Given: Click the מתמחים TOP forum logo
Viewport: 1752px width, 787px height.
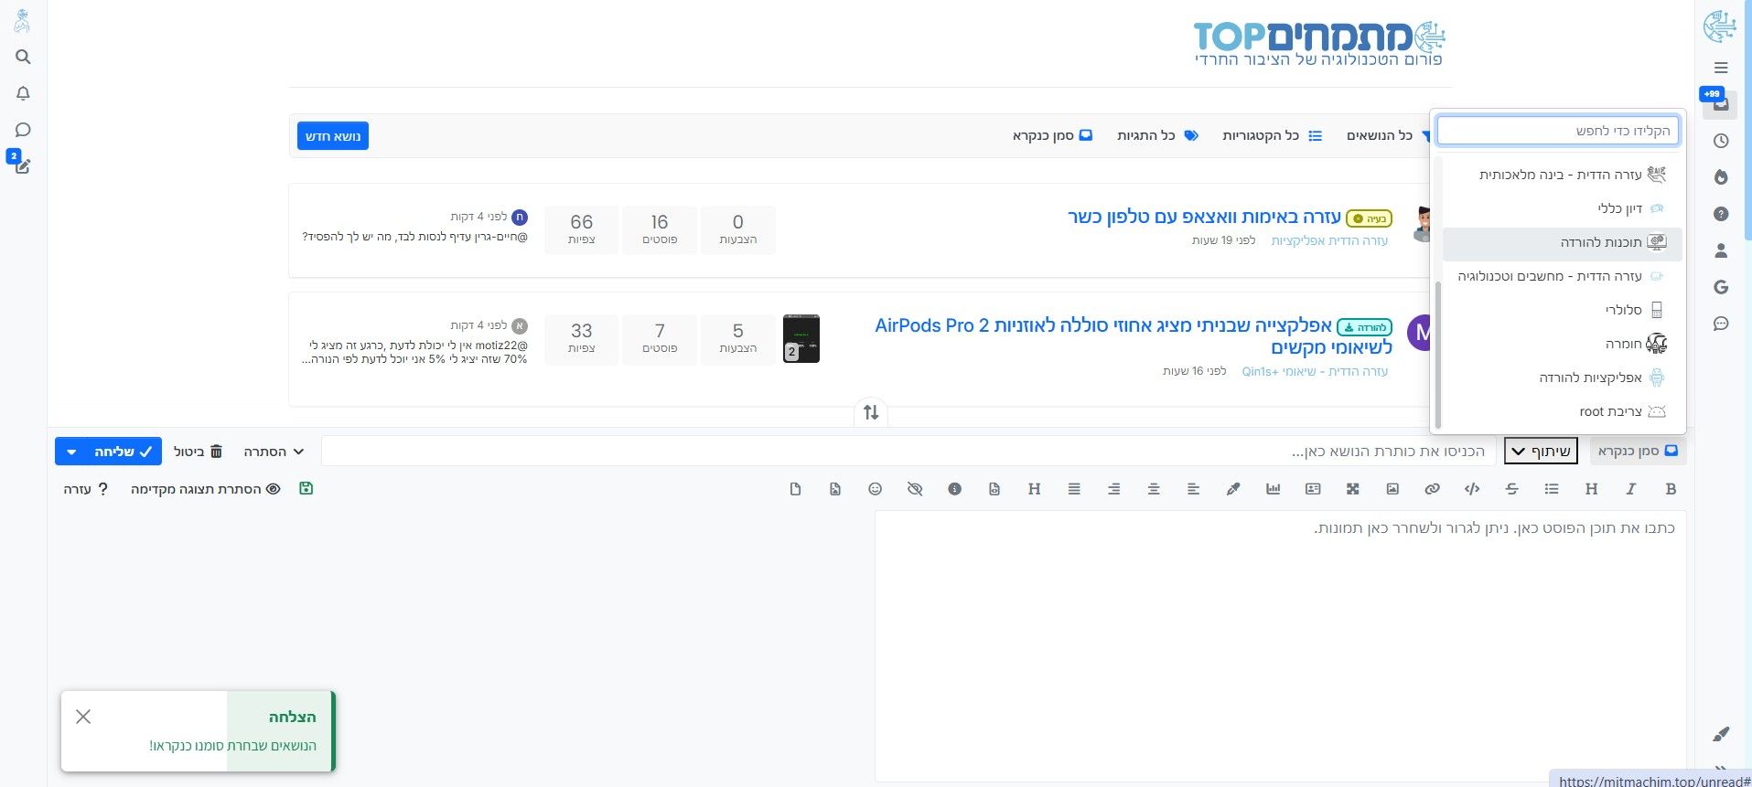Looking at the screenshot, I should [x=1318, y=43].
